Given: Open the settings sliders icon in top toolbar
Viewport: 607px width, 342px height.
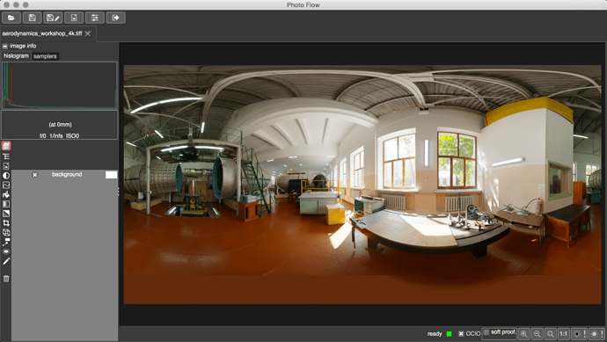Looking at the screenshot, I should 95,18.
